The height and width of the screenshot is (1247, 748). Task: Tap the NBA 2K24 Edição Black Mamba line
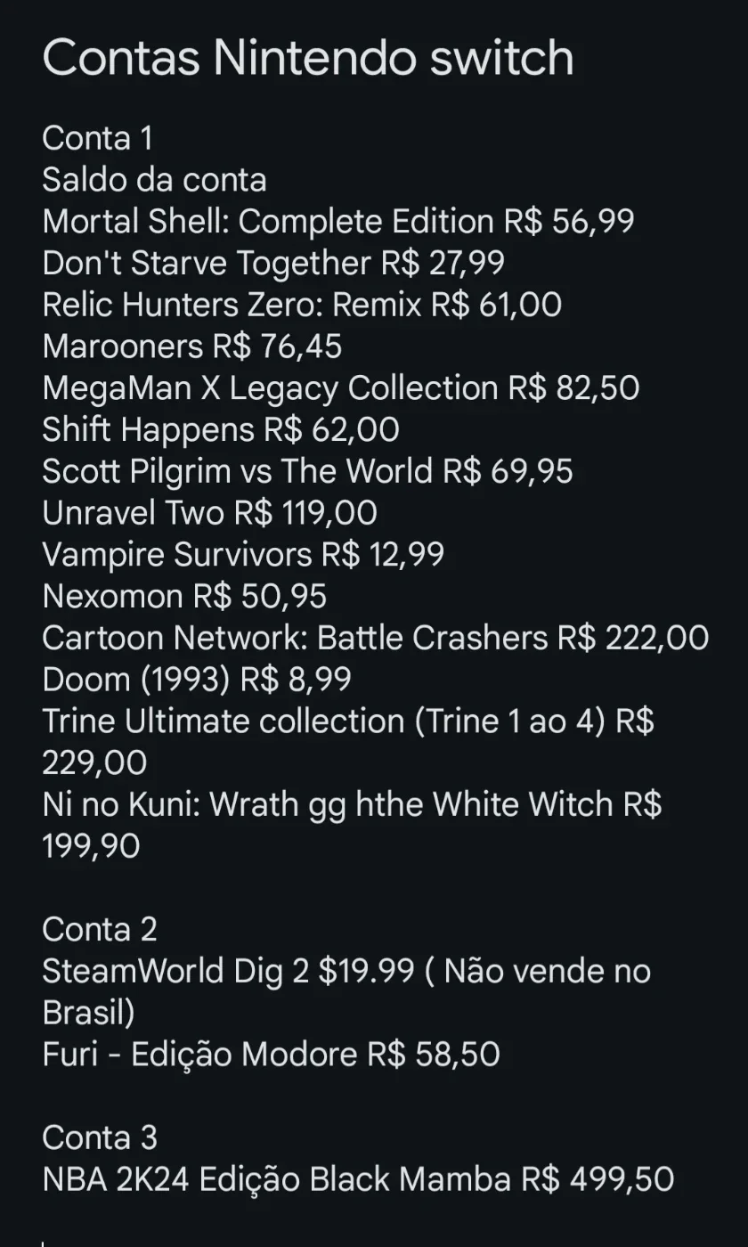pos(358,1179)
